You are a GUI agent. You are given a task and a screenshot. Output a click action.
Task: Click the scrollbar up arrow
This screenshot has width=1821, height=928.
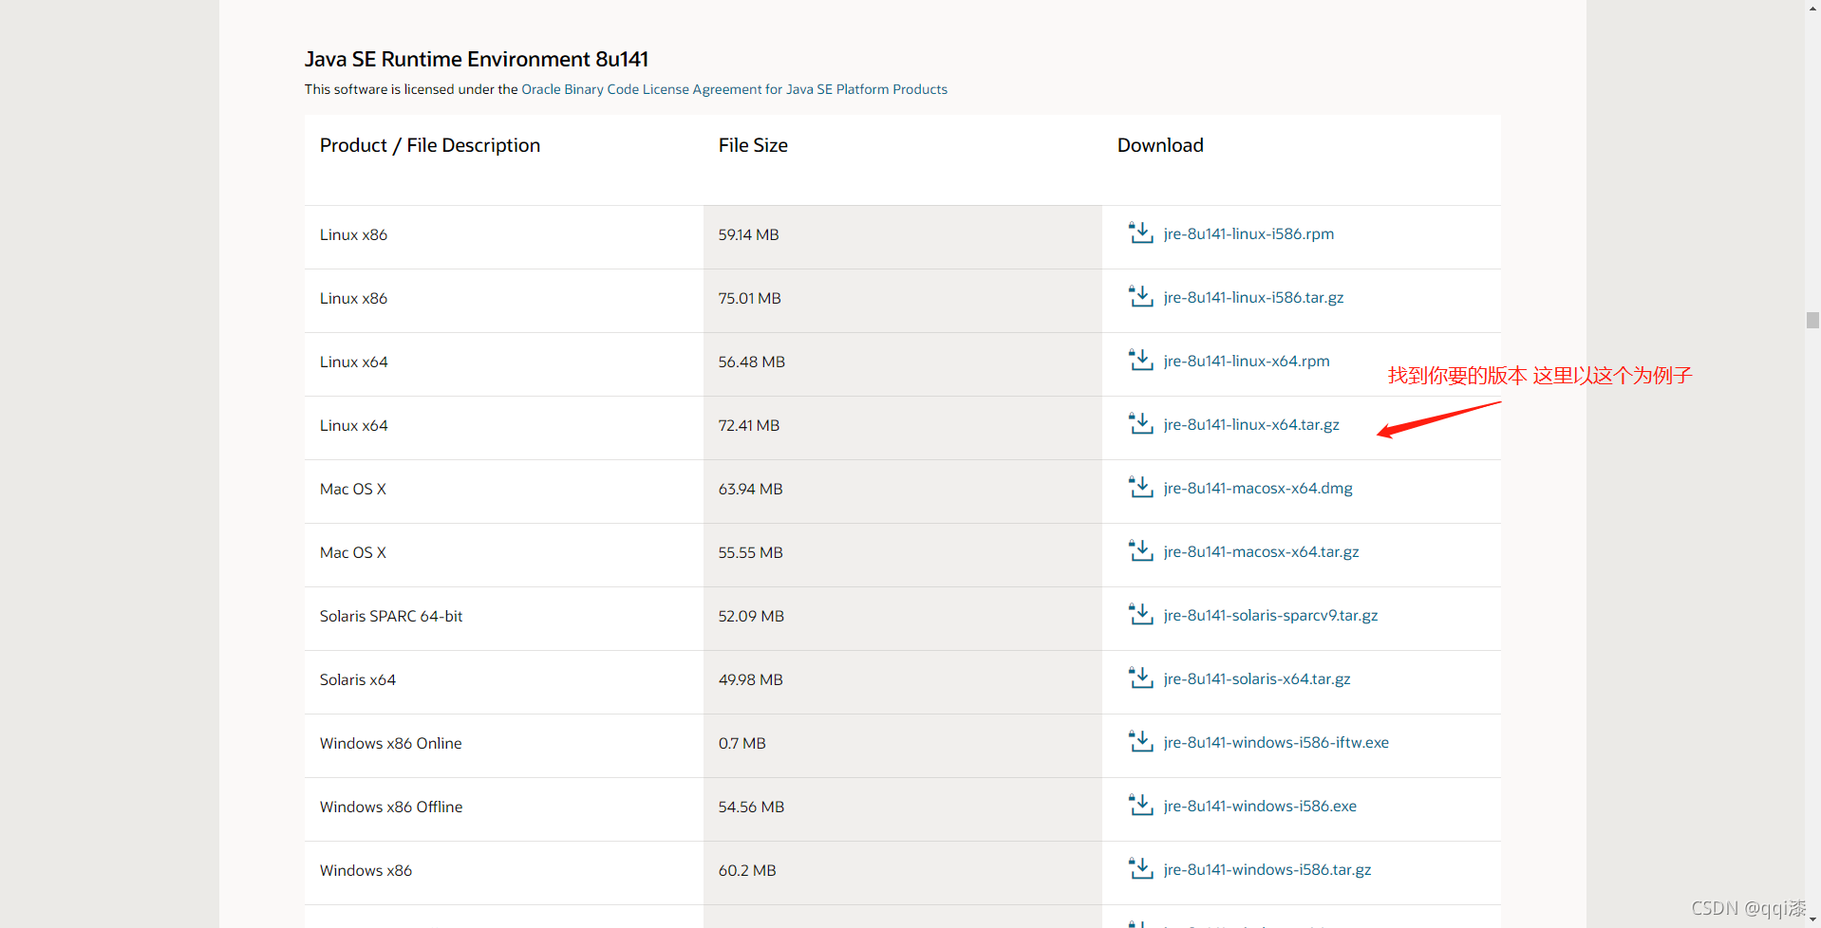(1812, 8)
